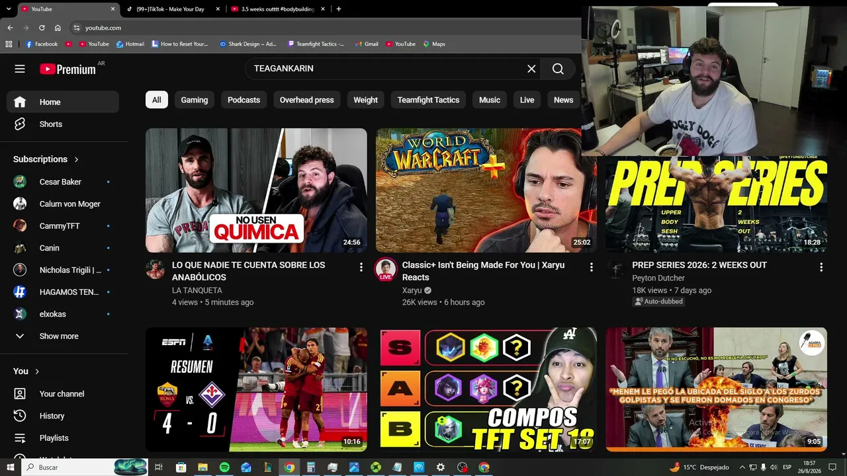Clear the search box with the X icon
The width and height of the screenshot is (847, 476).
click(531, 69)
